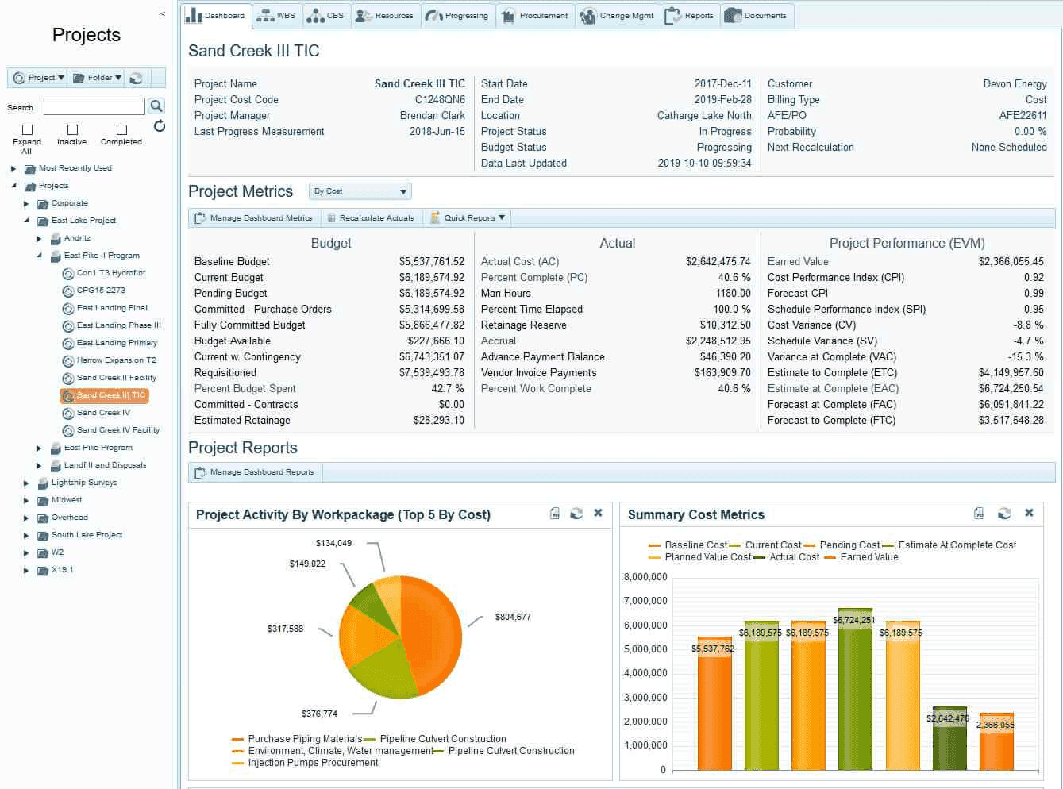Select the Sand Creek IV project

(x=104, y=413)
